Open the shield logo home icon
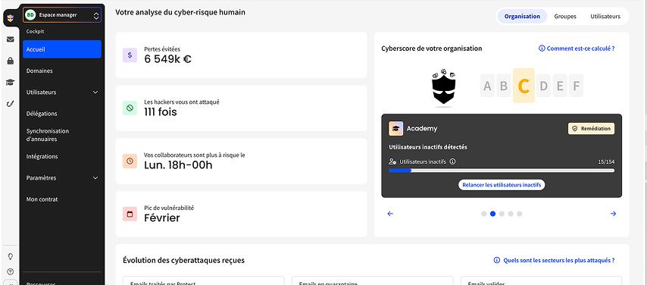 11,17
